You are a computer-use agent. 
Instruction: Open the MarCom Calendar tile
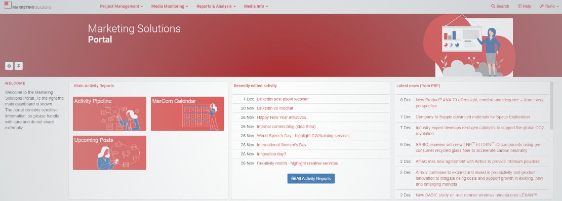[187, 113]
